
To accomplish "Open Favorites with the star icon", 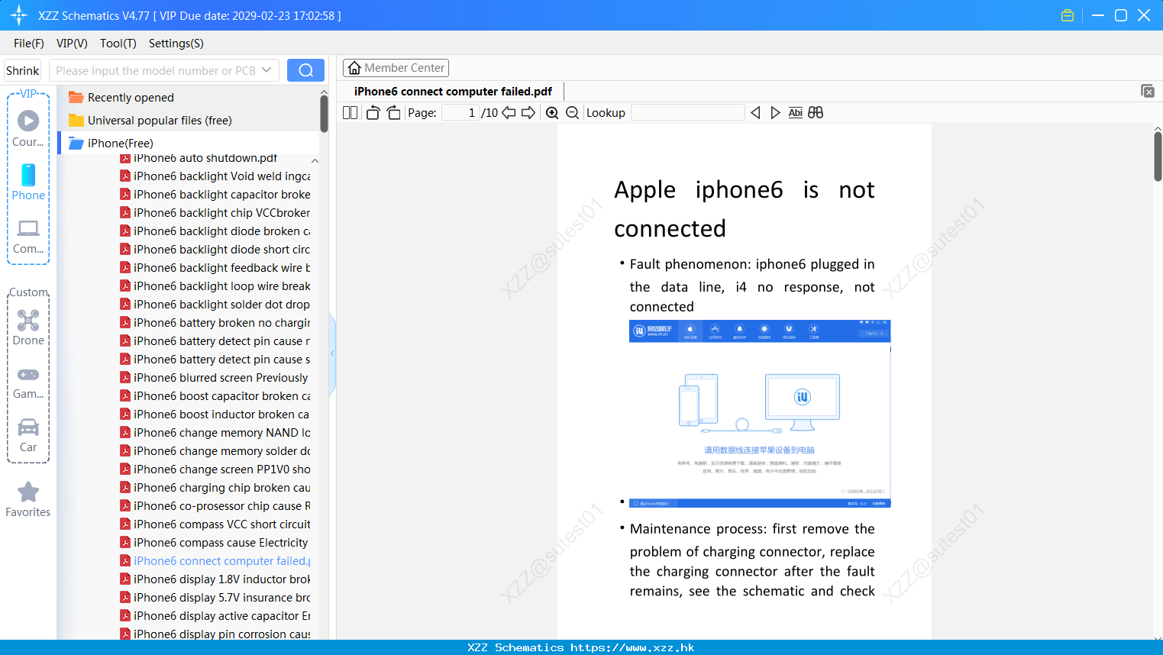I will click(x=28, y=499).
